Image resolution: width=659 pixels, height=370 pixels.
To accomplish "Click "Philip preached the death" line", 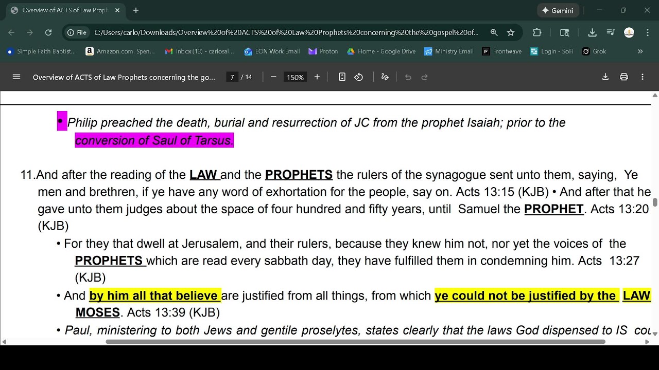I will point(316,123).
